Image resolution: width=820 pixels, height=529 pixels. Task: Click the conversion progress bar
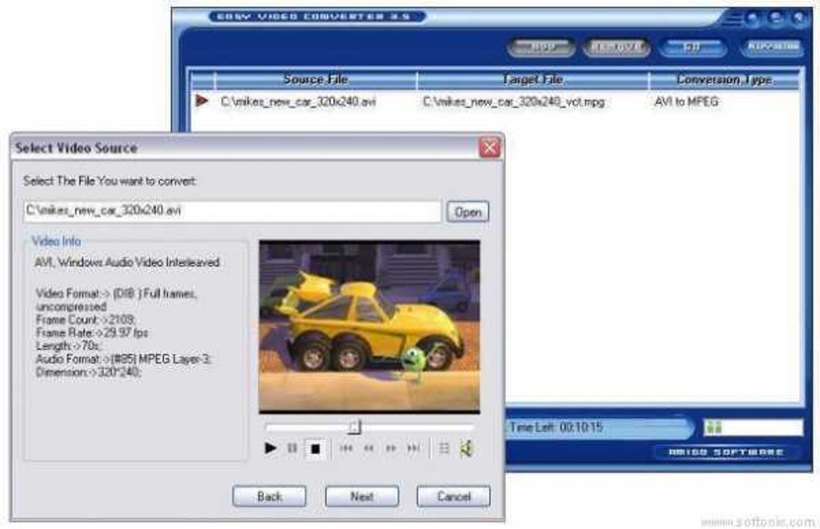tap(753, 427)
